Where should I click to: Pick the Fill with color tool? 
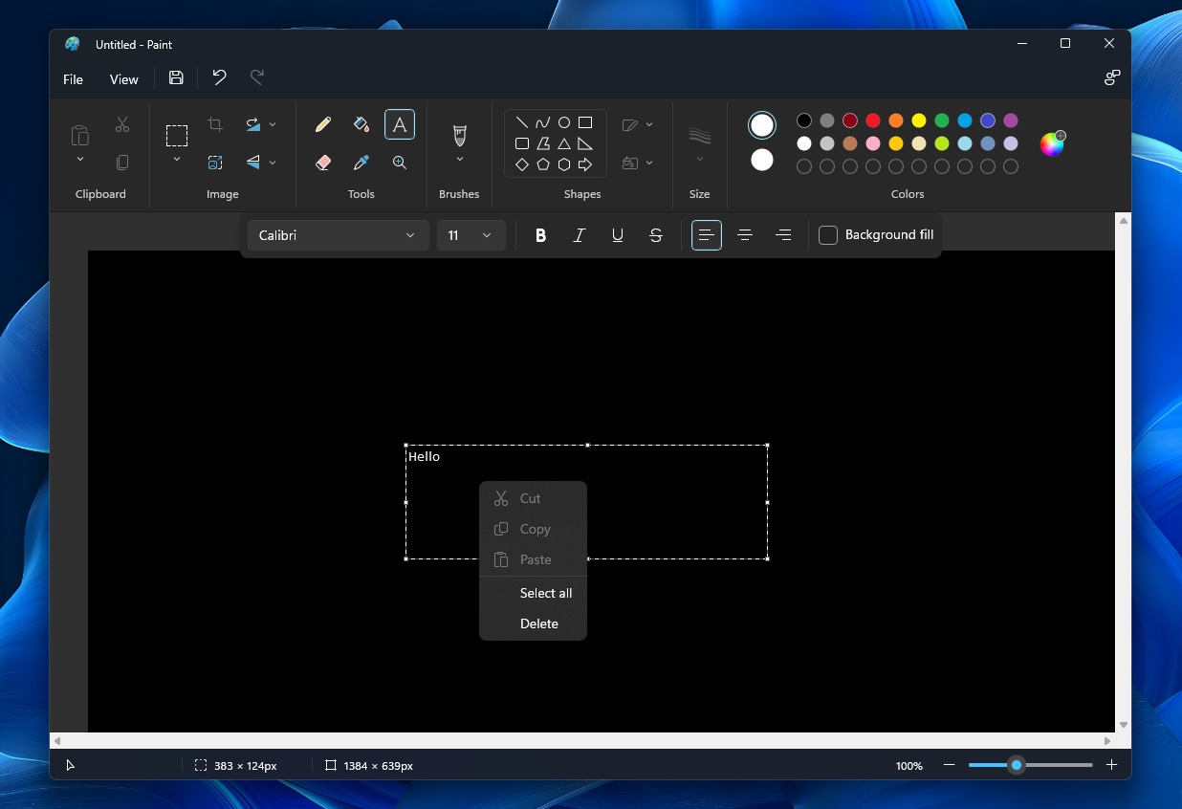tap(361, 124)
